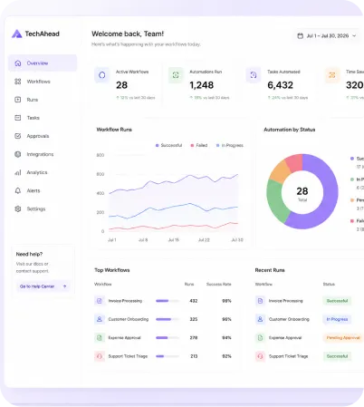The image size is (364, 407).
Task: Click the Go to Help Center link
Action: point(43,286)
